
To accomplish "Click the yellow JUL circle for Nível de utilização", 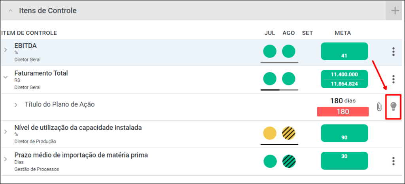I will coord(270,133).
